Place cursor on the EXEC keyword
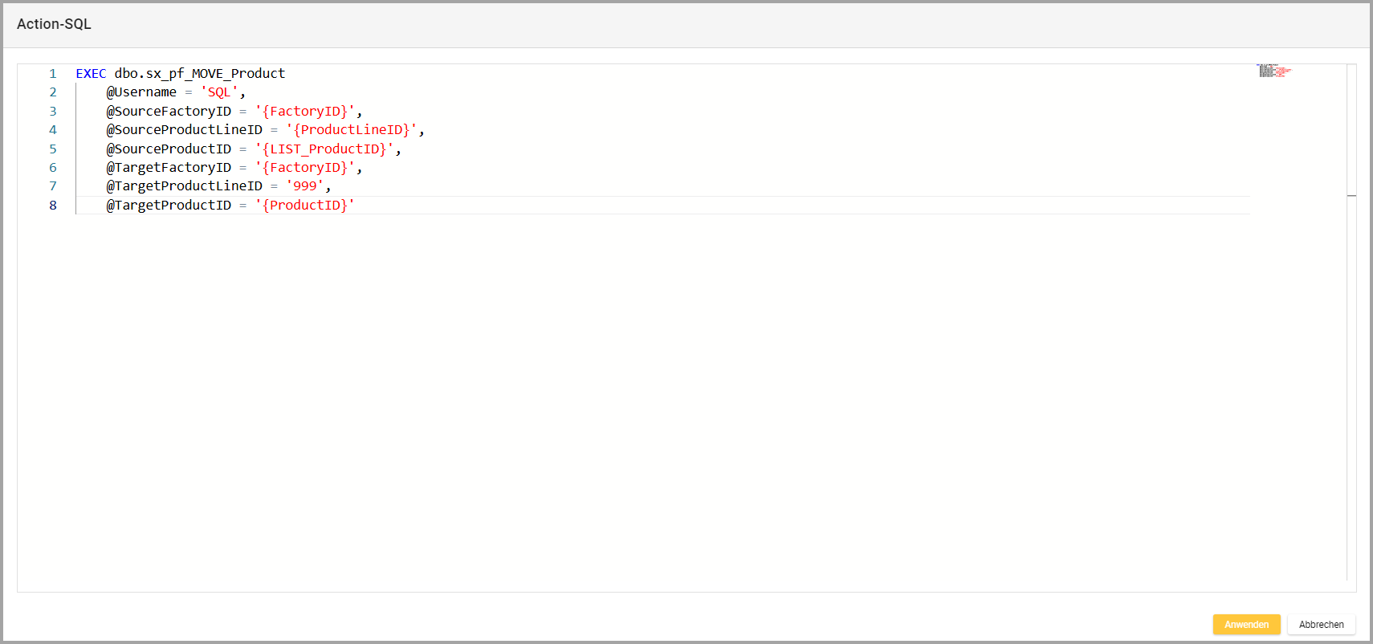This screenshot has width=1373, height=644. [91, 74]
